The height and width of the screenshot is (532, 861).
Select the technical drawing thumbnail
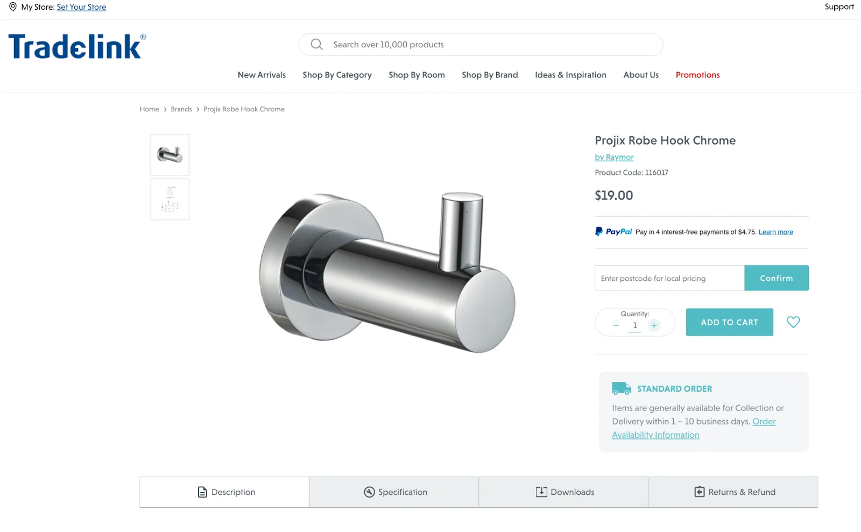(x=169, y=199)
